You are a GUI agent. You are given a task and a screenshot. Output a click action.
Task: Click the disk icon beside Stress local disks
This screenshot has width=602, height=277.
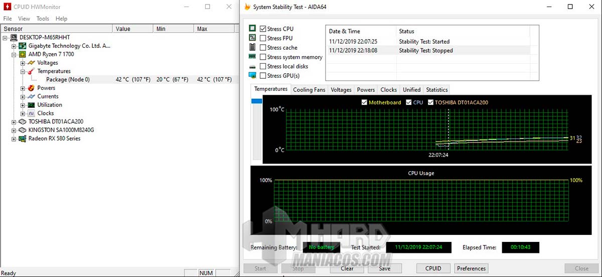click(252, 66)
